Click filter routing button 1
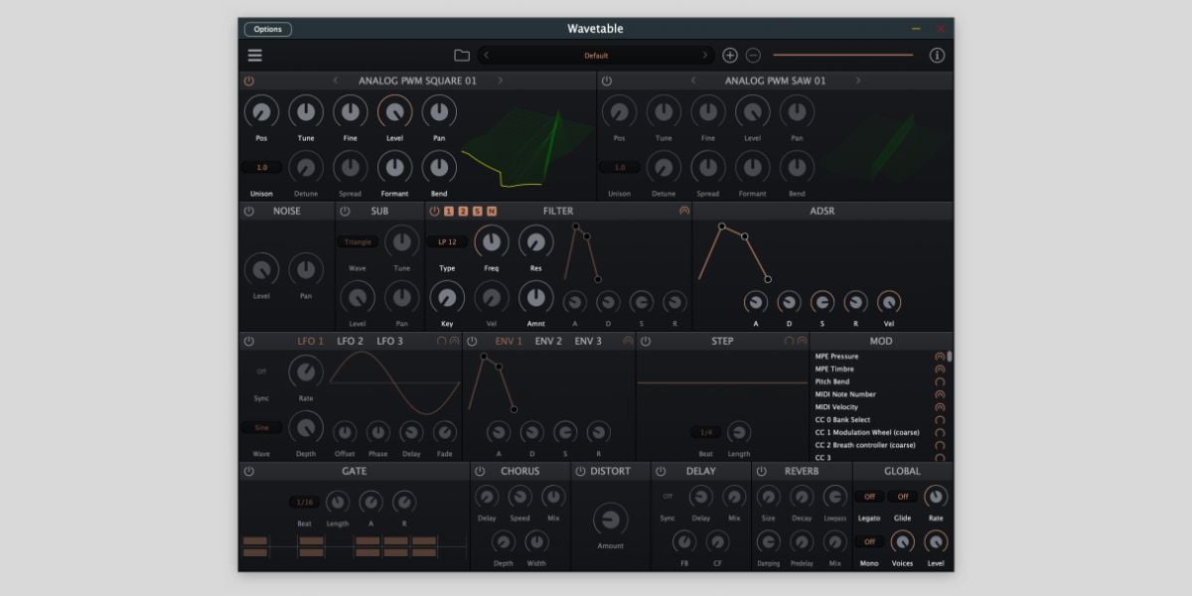This screenshot has height=596, width=1192. point(449,211)
